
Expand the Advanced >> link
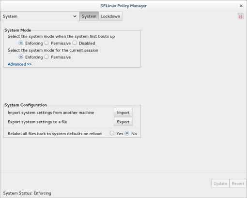pyautogui.click(x=20, y=64)
